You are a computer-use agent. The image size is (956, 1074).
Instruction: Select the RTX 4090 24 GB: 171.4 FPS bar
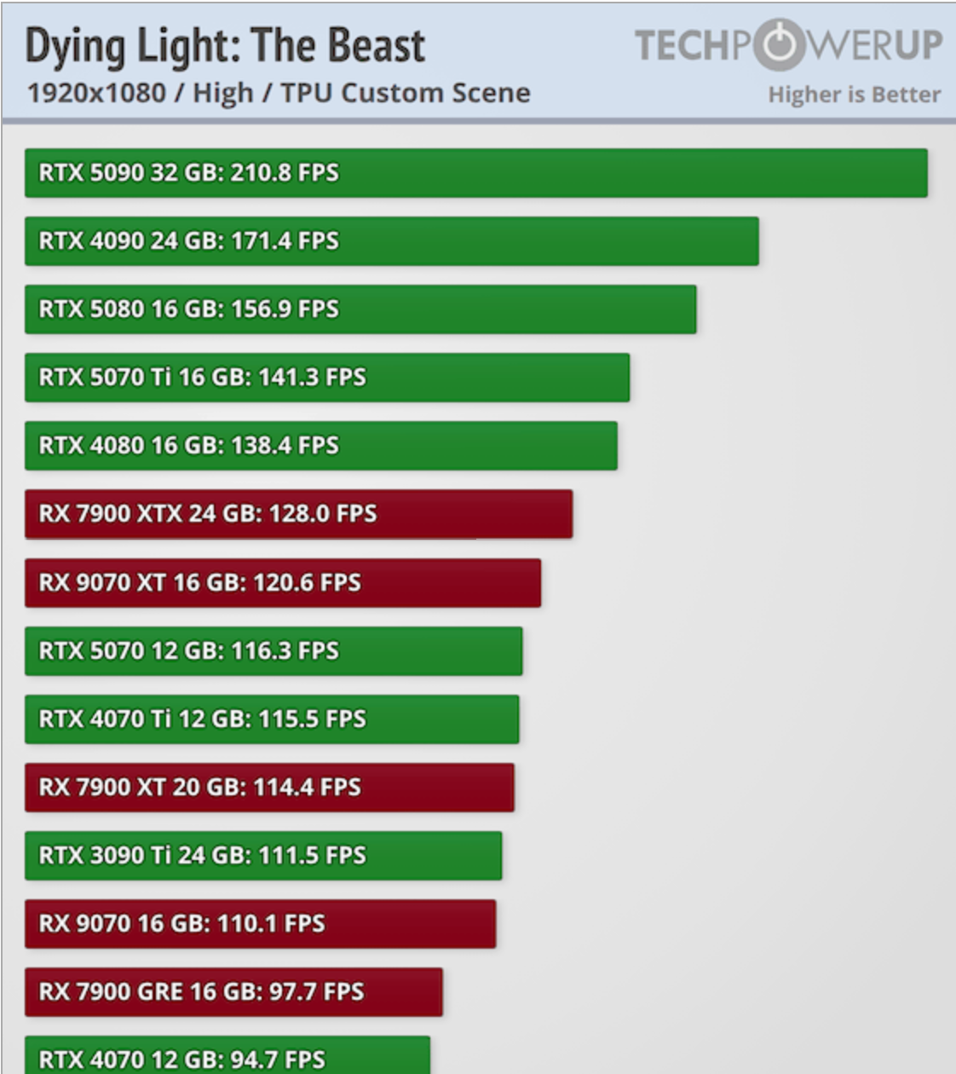coord(392,241)
